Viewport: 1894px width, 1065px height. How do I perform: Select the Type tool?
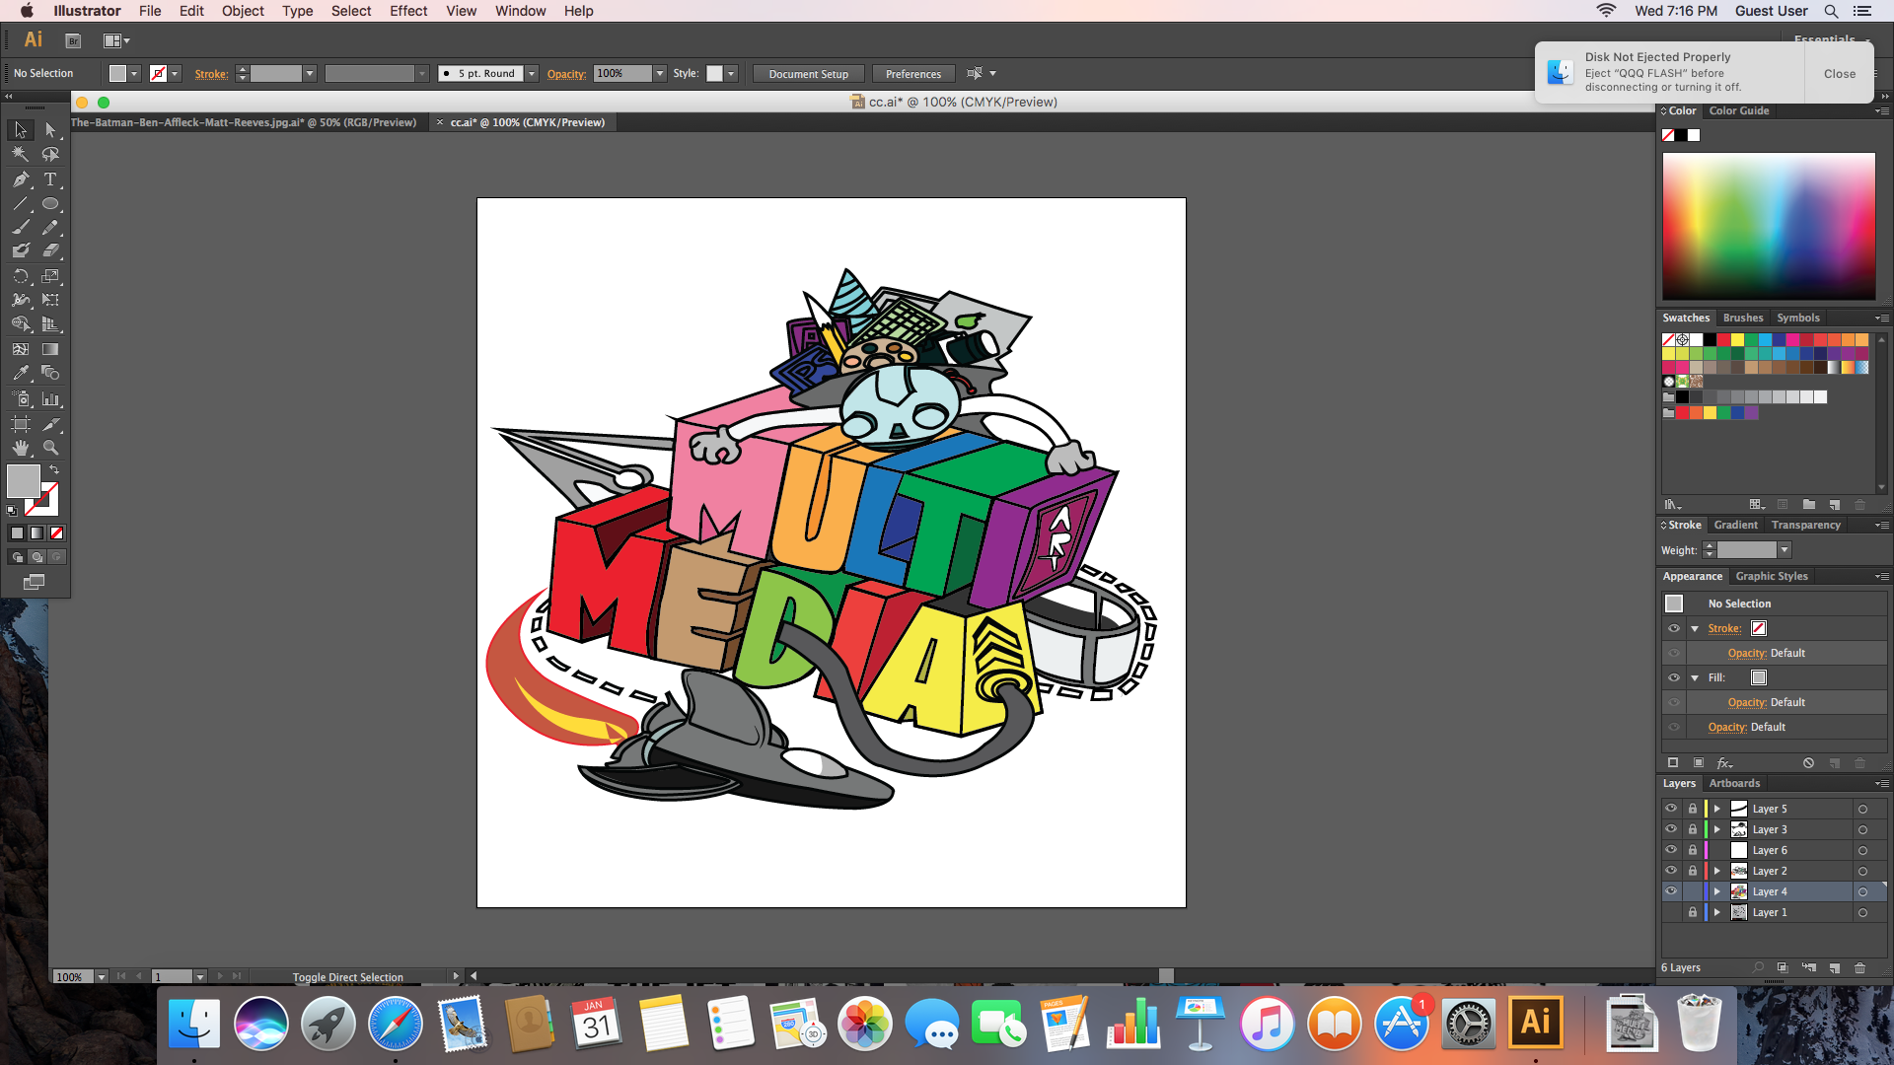point(50,179)
